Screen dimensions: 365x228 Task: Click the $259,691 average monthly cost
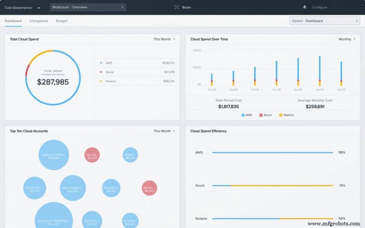click(315, 106)
